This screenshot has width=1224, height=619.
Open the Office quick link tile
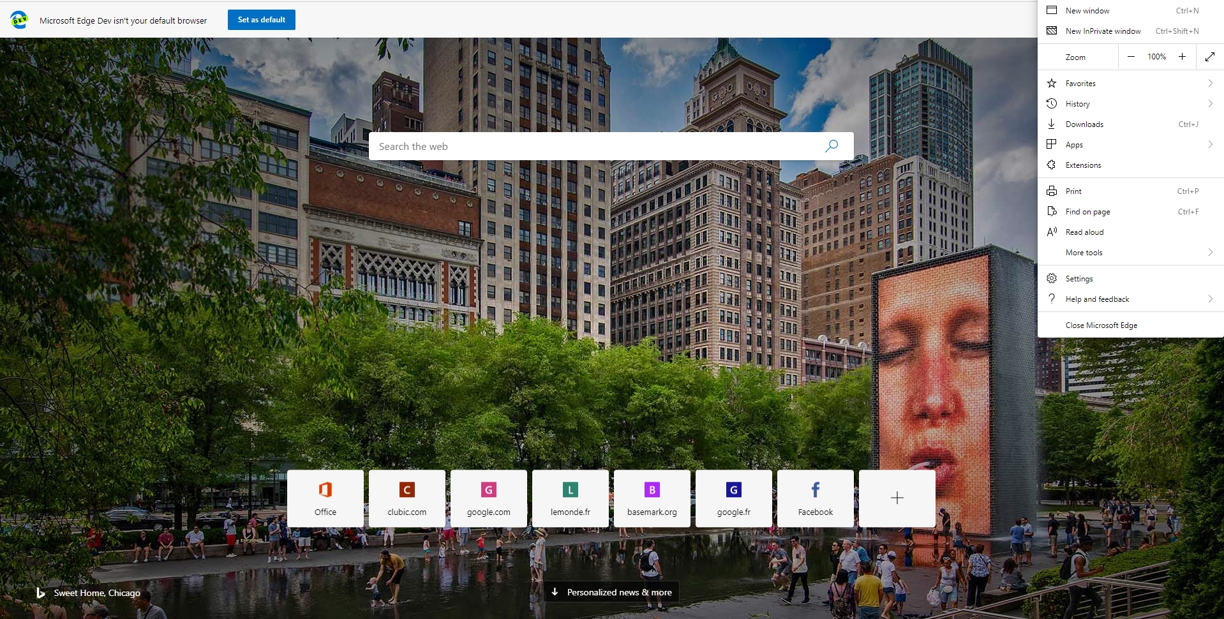325,498
